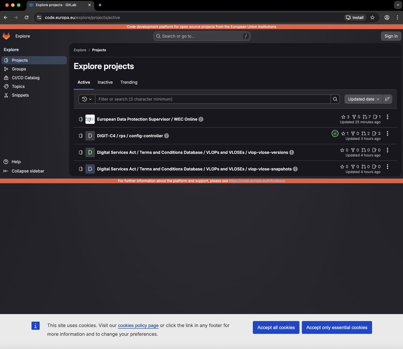Click the passed pipeline status icon on config-controller

pyautogui.click(x=335, y=133)
